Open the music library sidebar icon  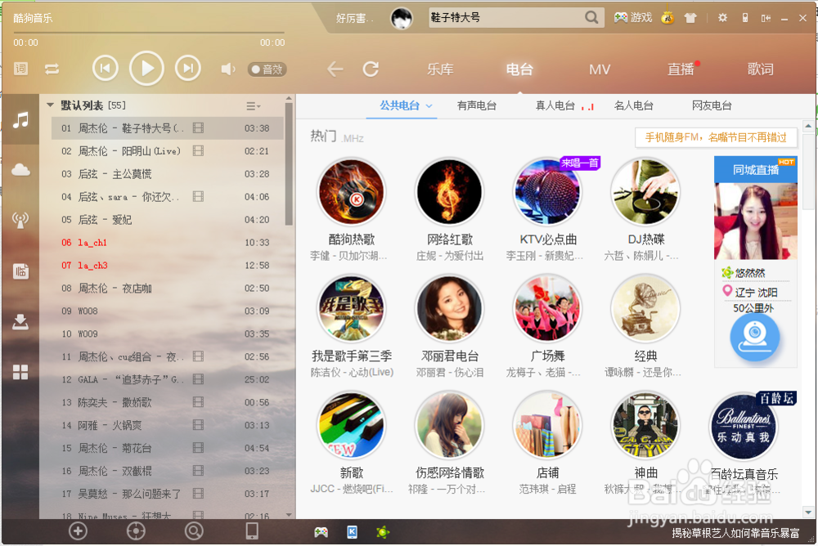(20, 121)
